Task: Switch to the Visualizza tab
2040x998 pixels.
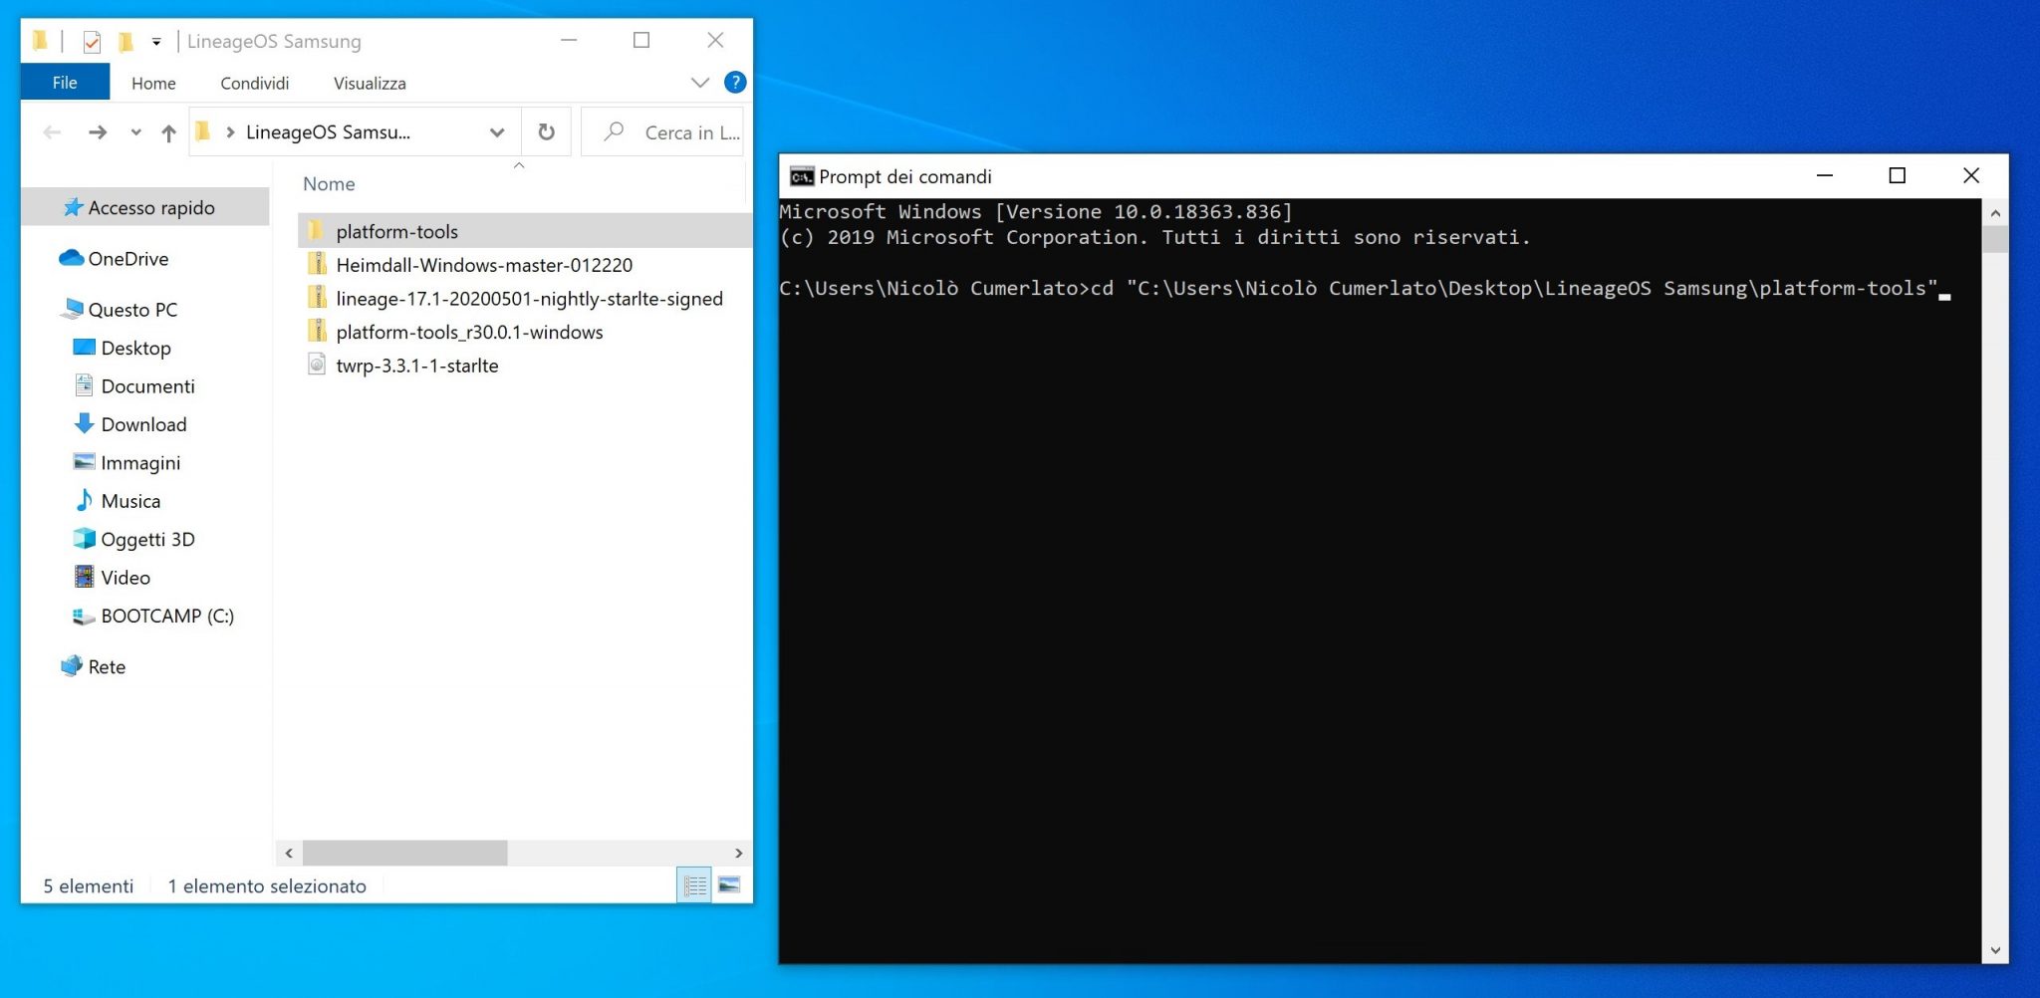Action: [370, 83]
